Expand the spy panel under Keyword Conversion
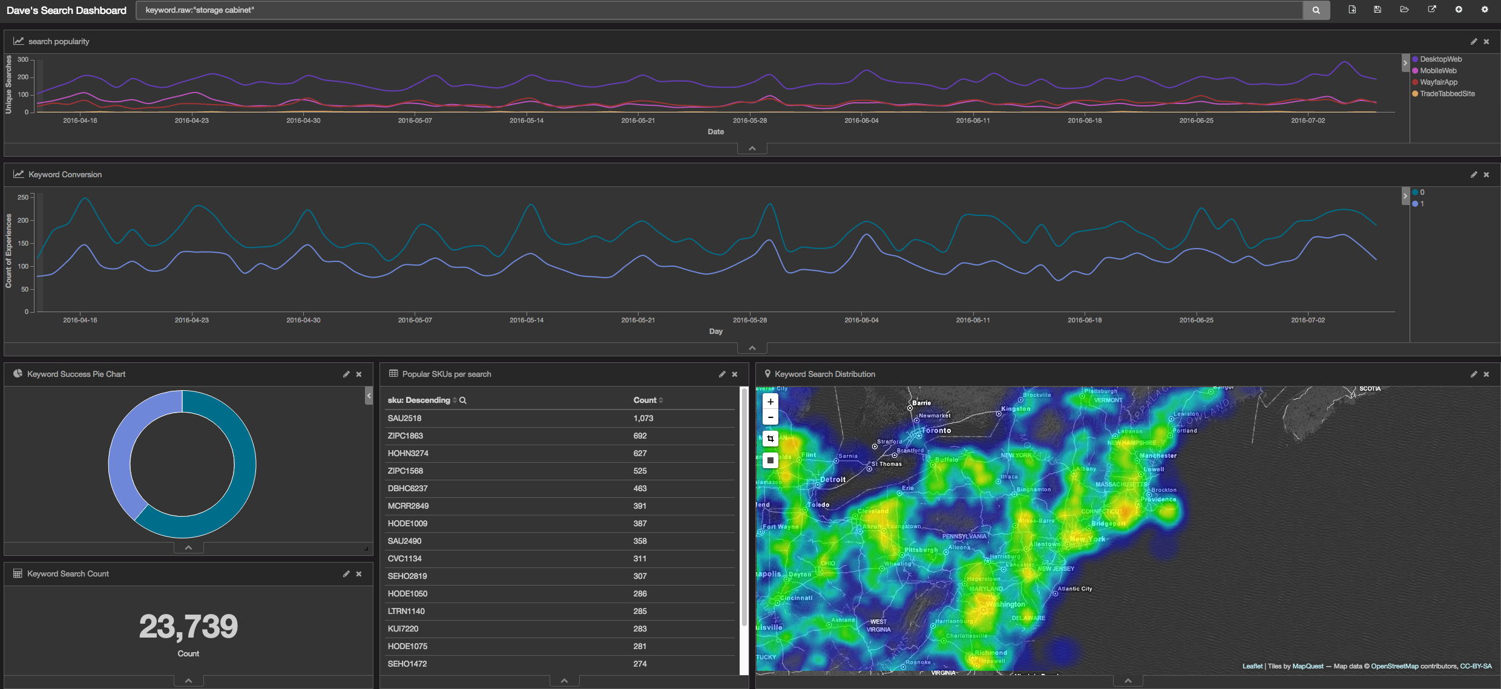1501x689 pixels. [x=752, y=348]
